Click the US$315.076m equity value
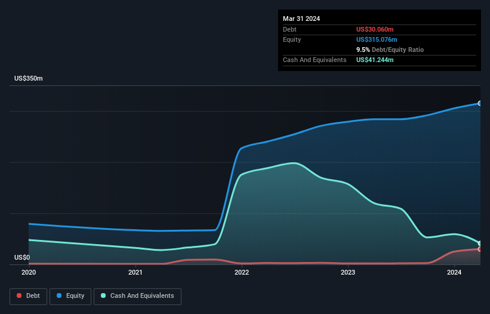Viewport: 490px width, 314px height. click(x=377, y=39)
